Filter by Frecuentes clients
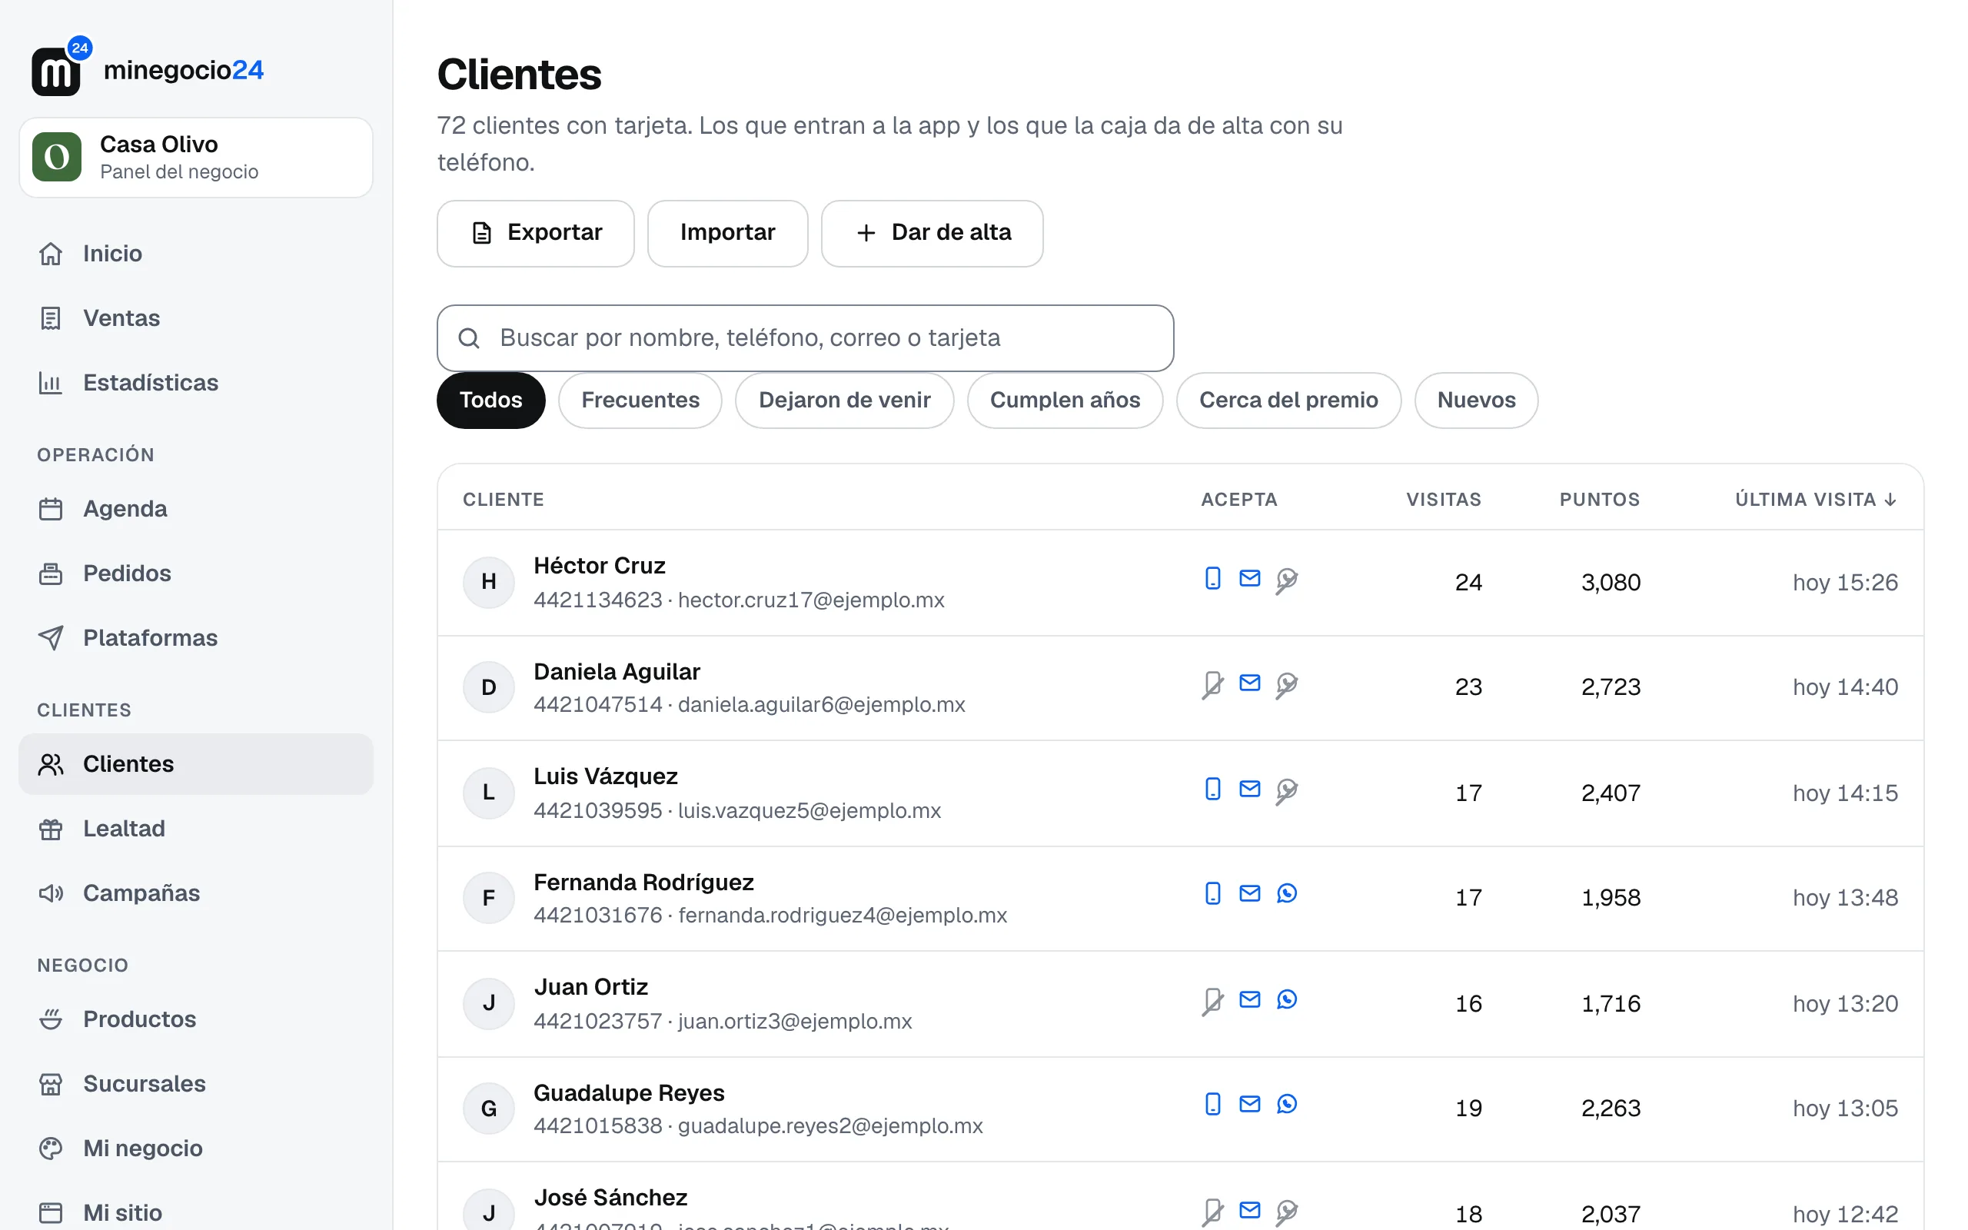Viewport: 1968px width, 1230px height. click(x=640, y=401)
